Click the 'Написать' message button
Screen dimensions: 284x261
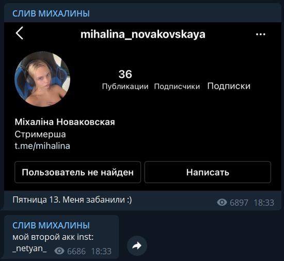click(208, 172)
